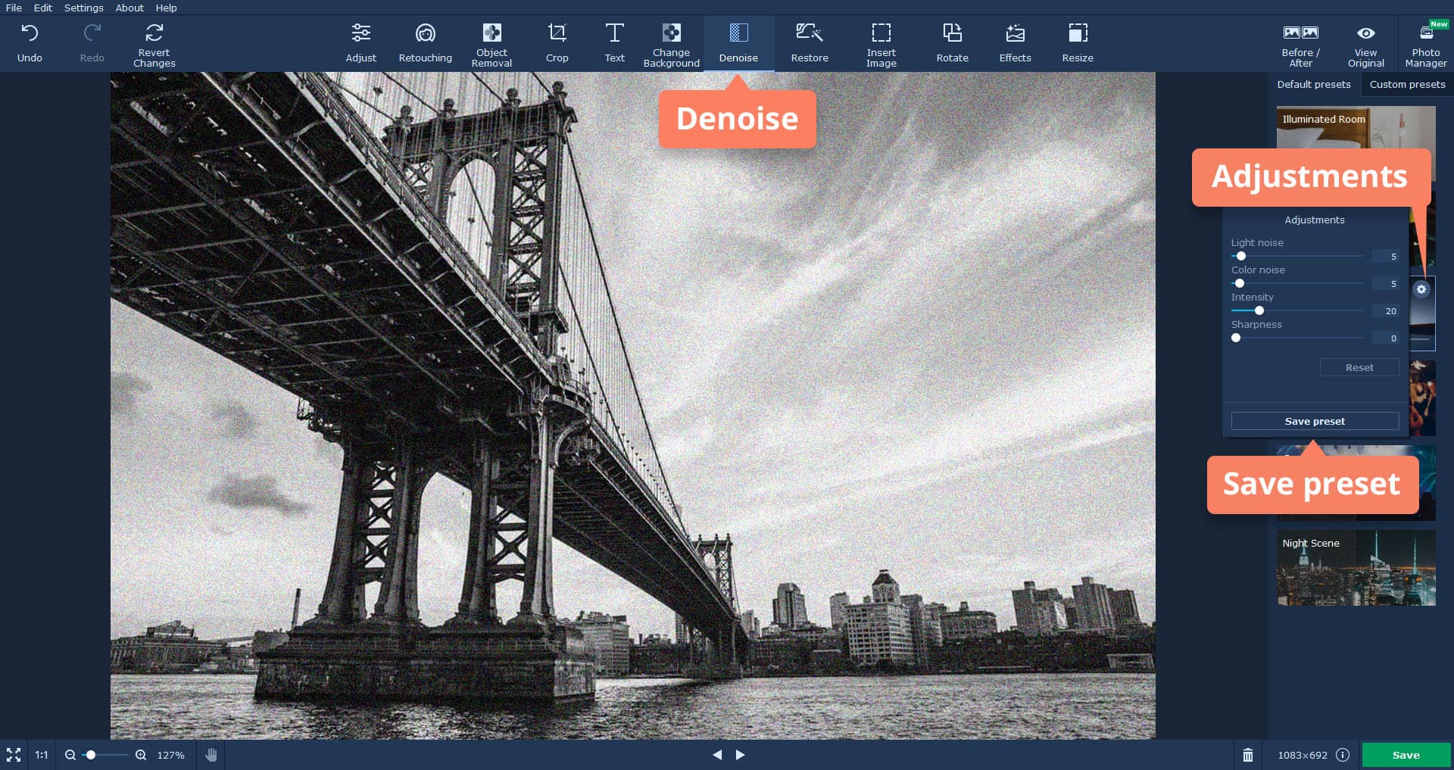Viewport: 1454px width, 770px height.
Task: Toggle View Original eye icon
Action: (x=1366, y=33)
